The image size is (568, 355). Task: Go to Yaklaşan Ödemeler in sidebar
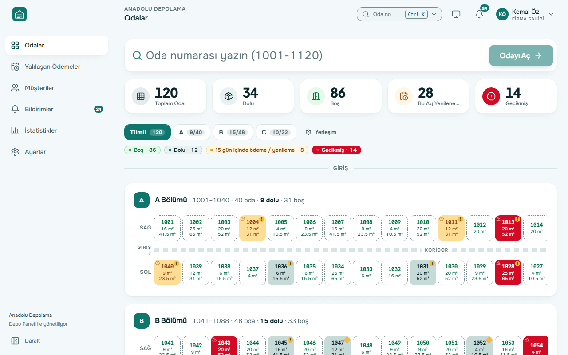pos(57,67)
